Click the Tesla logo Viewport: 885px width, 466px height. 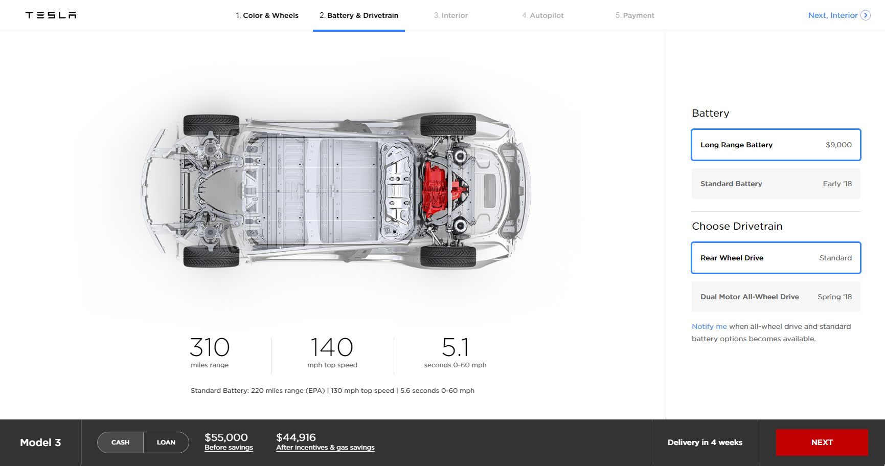(51, 15)
